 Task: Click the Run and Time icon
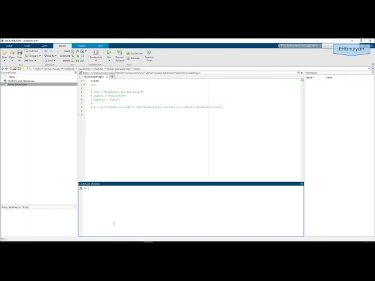pyautogui.click(x=149, y=52)
